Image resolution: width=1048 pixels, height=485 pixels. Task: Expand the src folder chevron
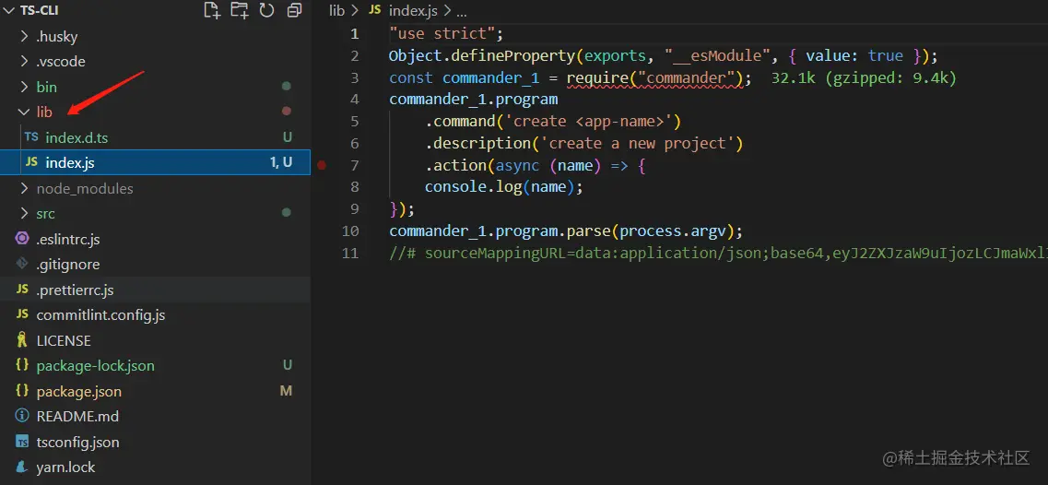[x=25, y=214]
